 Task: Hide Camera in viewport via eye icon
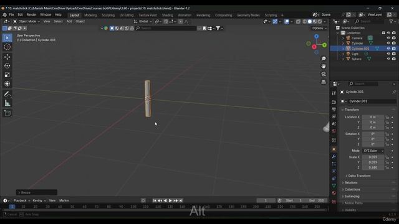(x=388, y=38)
